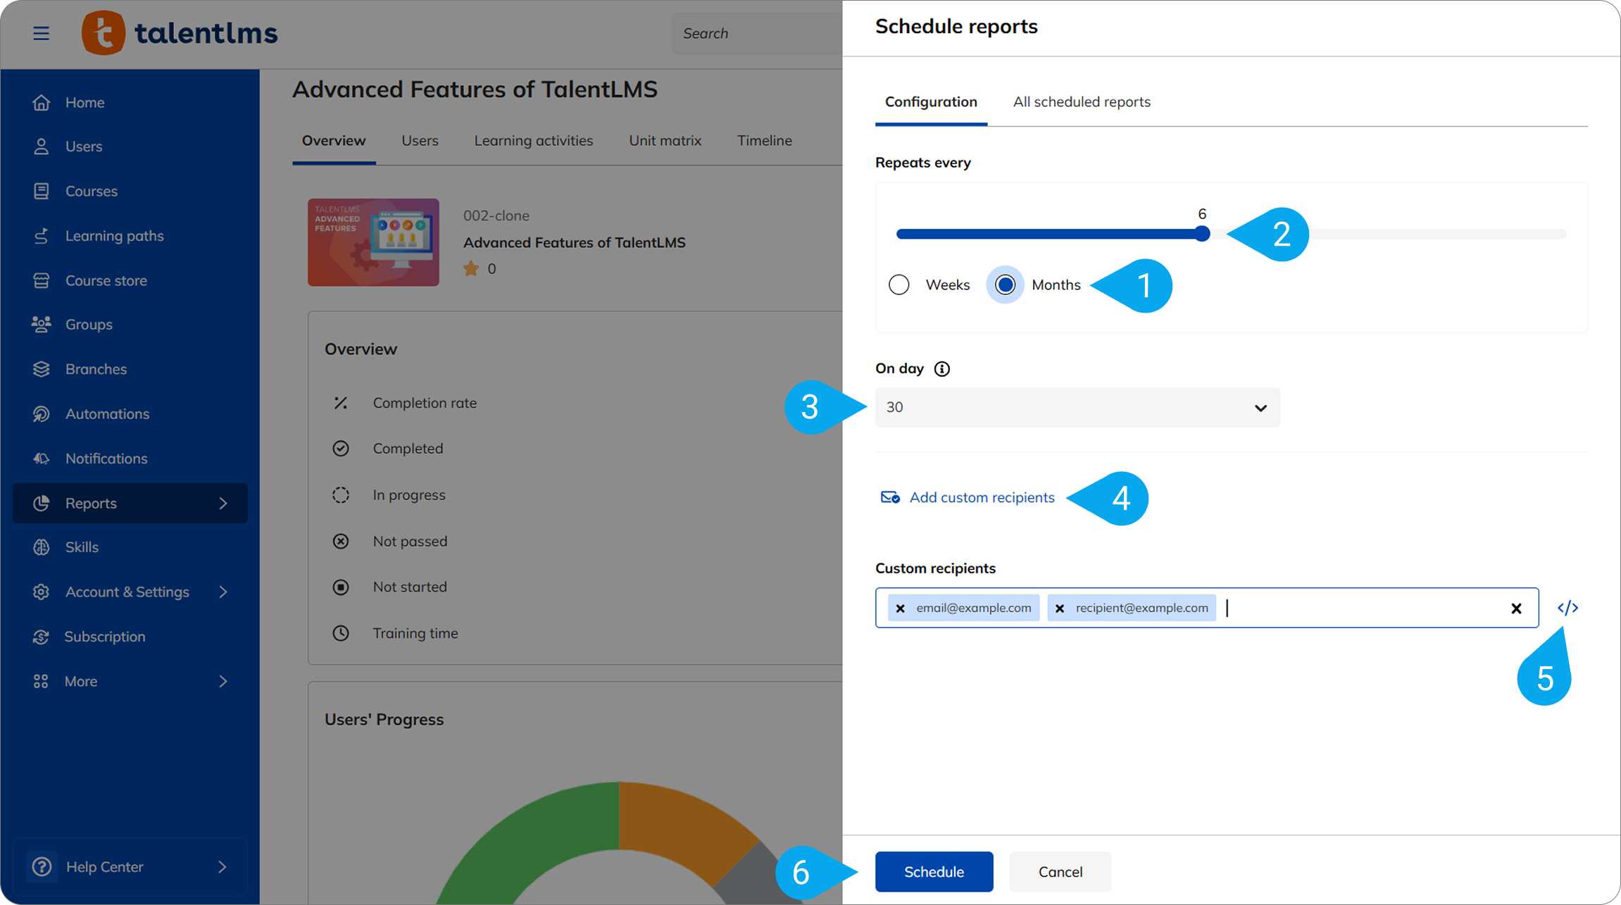Open the On day dropdown
Image resolution: width=1621 pixels, height=905 pixels.
1077,407
